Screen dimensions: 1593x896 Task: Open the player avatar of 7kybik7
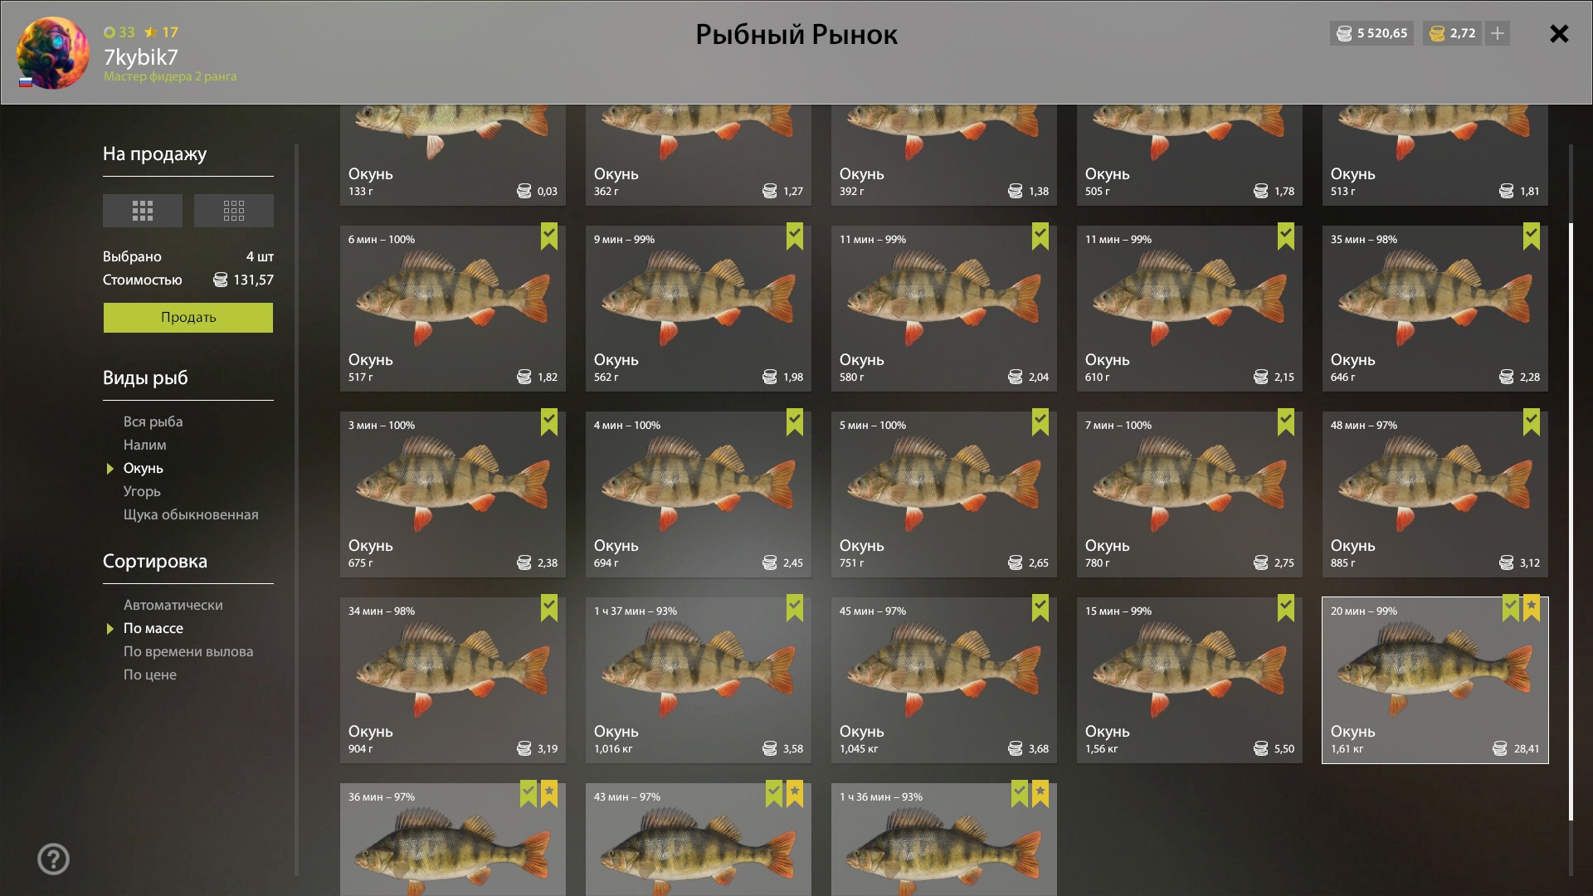(52, 53)
